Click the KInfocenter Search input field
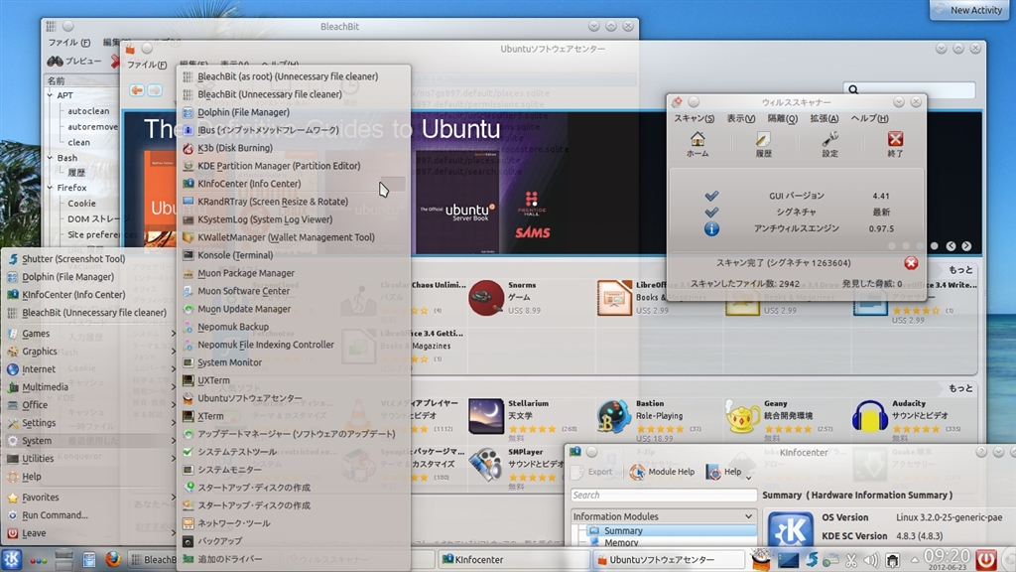Image resolution: width=1016 pixels, height=572 pixels. pyautogui.click(x=663, y=495)
